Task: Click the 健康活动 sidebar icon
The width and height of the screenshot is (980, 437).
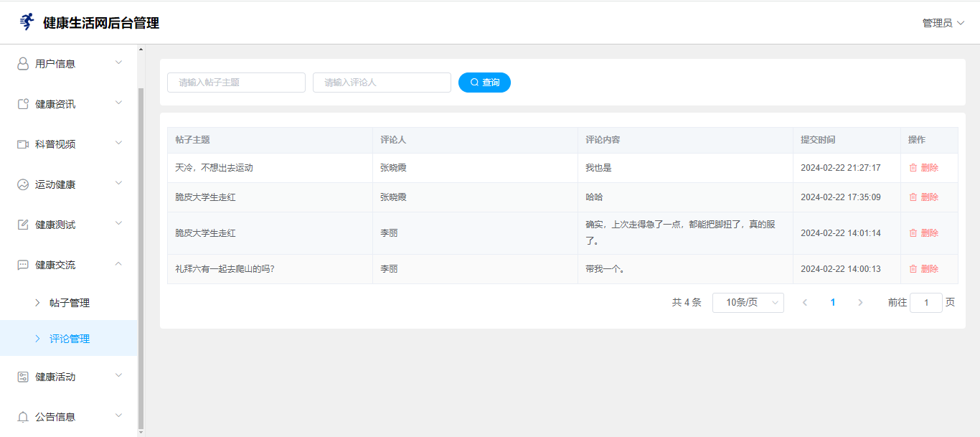Action: tap(23, 377)
